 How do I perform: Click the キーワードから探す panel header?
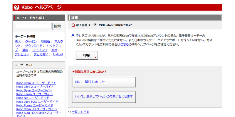(x=39, y=18)
